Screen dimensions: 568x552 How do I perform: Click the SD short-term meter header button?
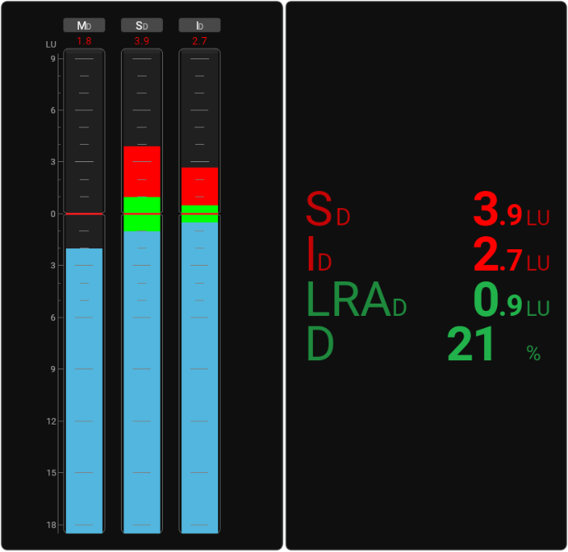click(142, 26)
